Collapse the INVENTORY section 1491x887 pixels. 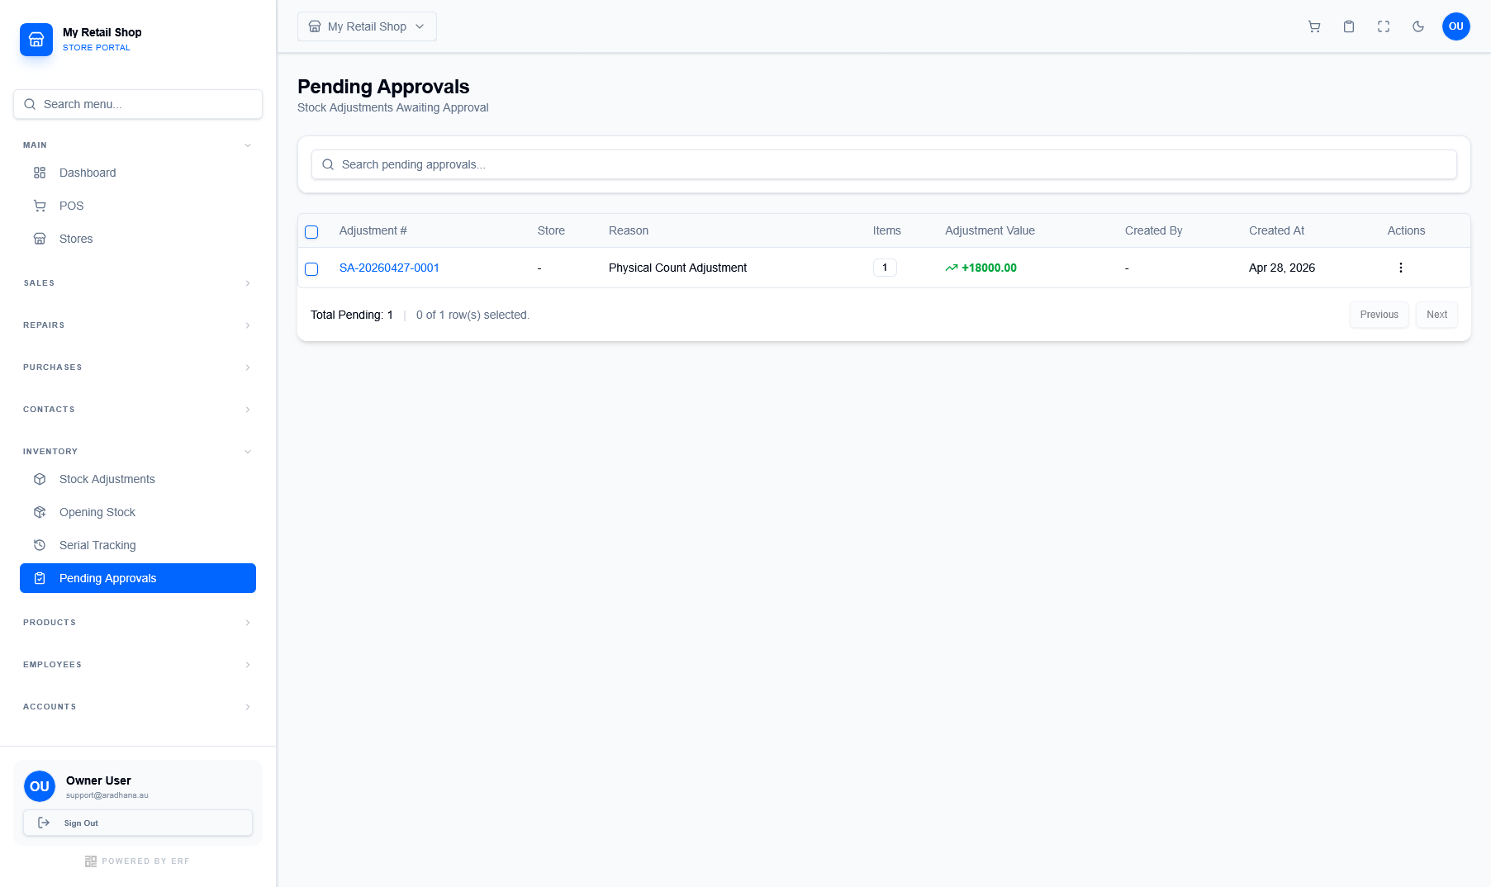coord(138,452)
